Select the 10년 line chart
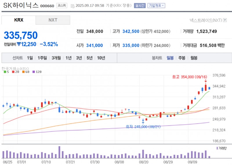 pos(101,58)
